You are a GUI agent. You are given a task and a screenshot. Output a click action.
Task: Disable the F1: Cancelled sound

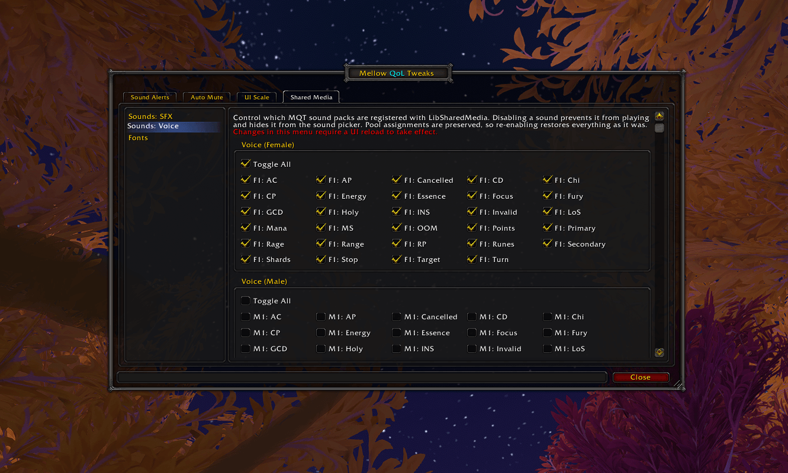tap(397, 180)
